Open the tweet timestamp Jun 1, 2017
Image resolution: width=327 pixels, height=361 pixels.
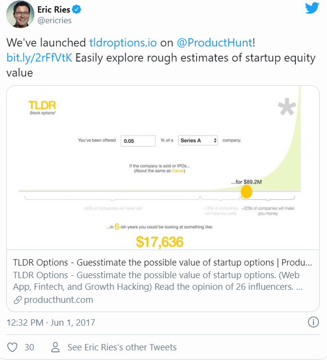click(51, 322)
